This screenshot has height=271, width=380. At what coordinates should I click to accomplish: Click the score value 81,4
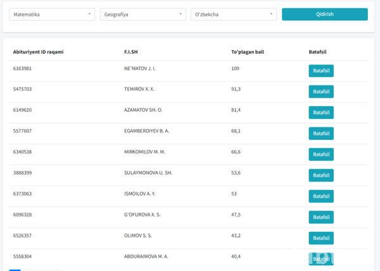click(x=236, y=110)
